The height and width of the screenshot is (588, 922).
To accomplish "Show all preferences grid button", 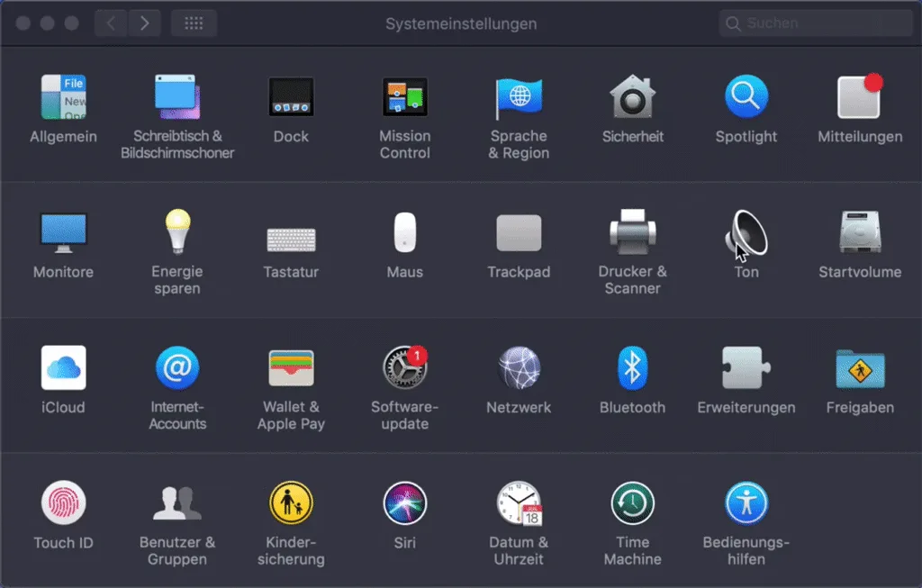I will (194, 23).
